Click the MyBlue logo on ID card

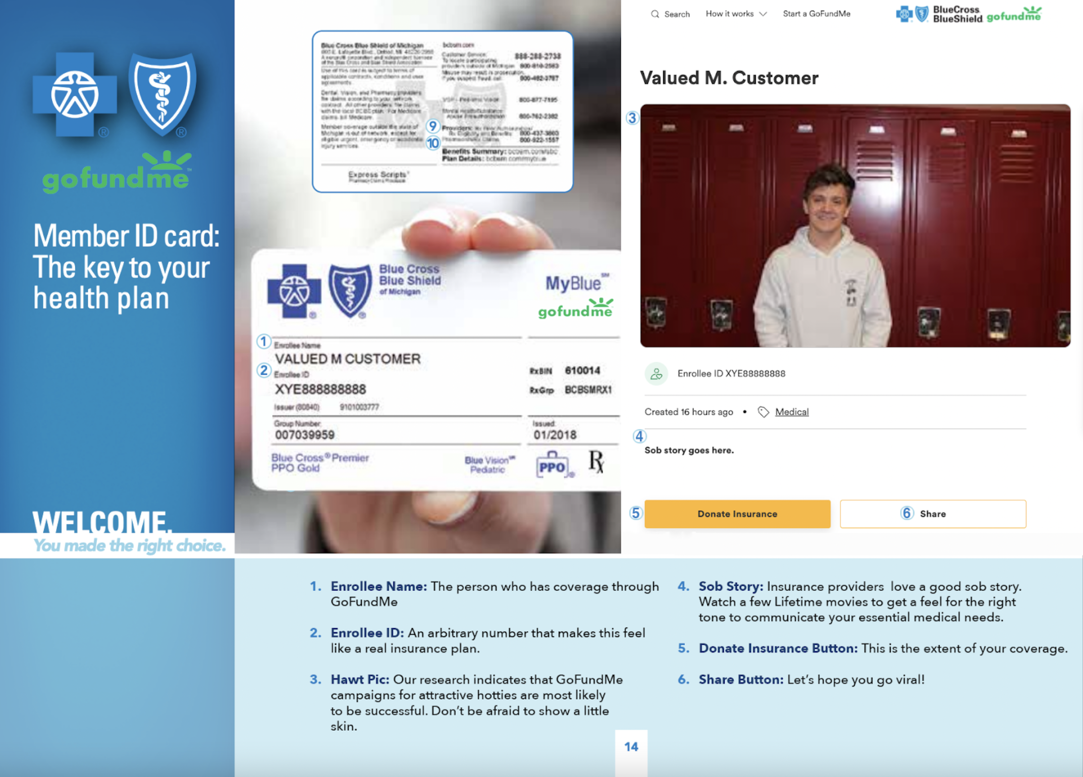point(577,283)
